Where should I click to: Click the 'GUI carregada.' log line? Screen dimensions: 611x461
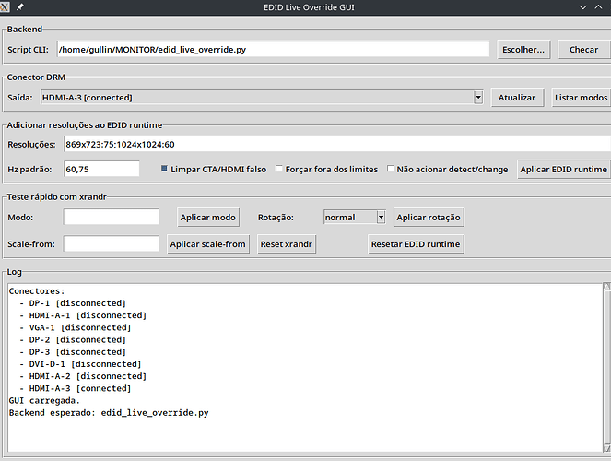pyautogui.click(x=44, y=400)
